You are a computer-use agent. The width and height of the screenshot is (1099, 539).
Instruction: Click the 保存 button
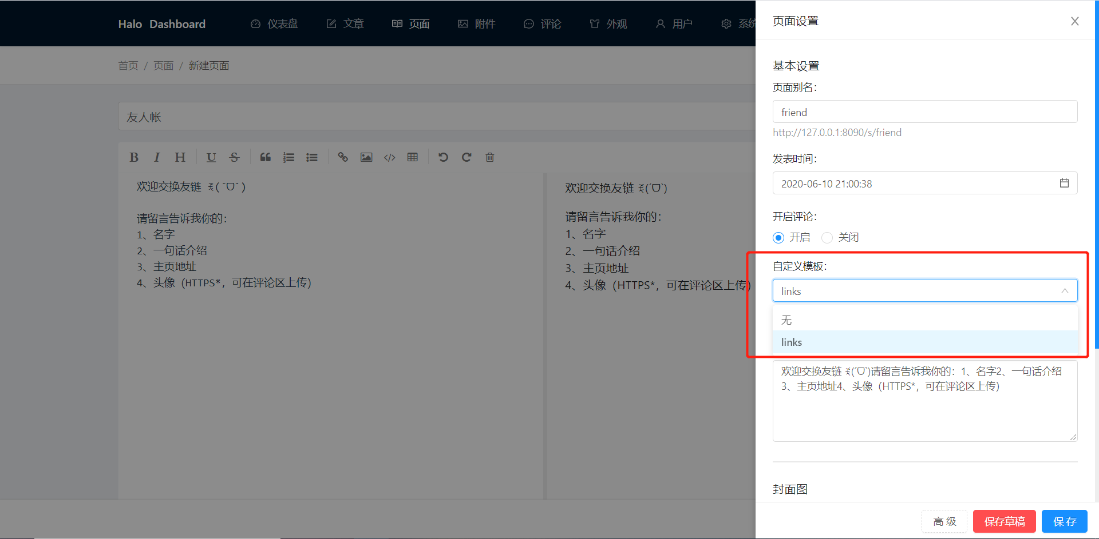[1065, 521]
